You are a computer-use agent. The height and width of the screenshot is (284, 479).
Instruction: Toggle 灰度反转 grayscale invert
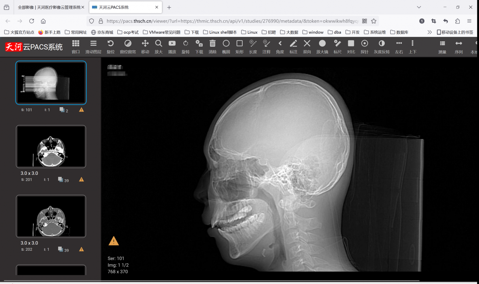click(382, 47)
